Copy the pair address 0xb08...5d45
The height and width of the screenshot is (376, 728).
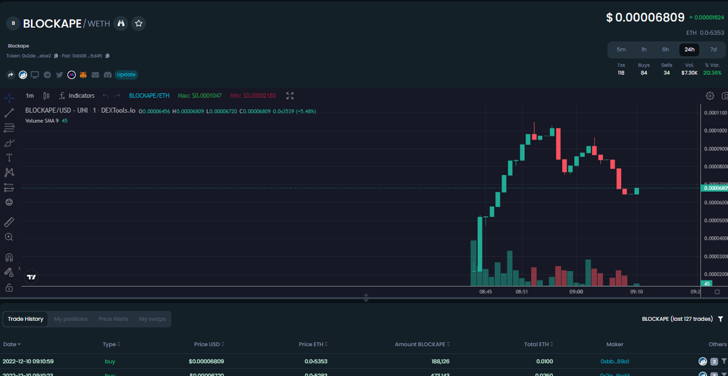tap(107, 56)
